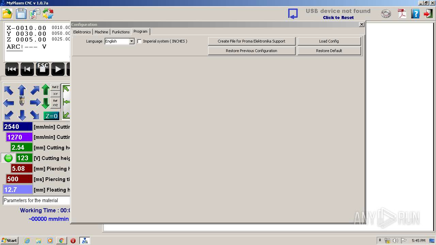Click the Ref Z button

pyautogui.click(x=55, y=87)
